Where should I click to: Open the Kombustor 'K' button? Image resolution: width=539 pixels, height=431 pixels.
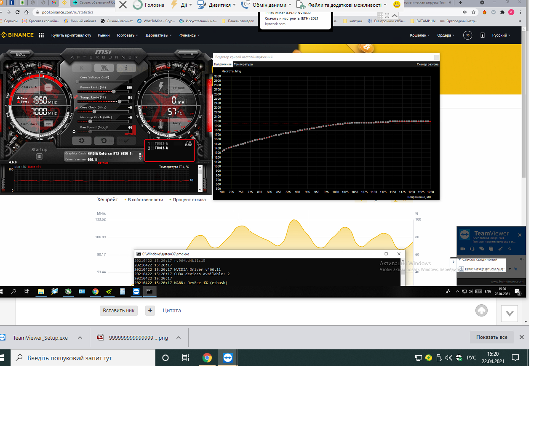(82, 68)
